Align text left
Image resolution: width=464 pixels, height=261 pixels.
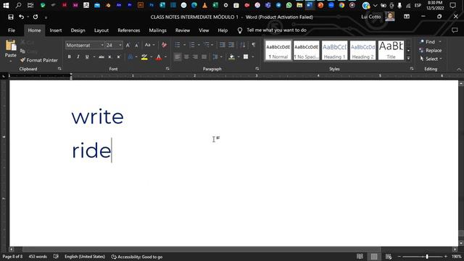pyautogui.click(x=177, y=57)
